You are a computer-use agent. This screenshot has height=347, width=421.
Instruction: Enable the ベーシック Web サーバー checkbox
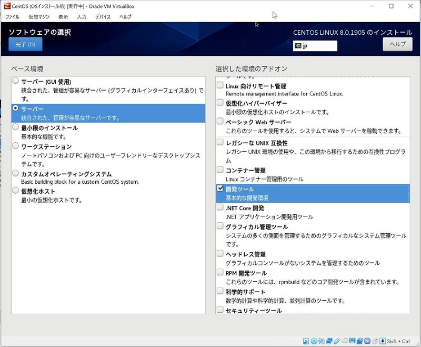pos(220,121)
